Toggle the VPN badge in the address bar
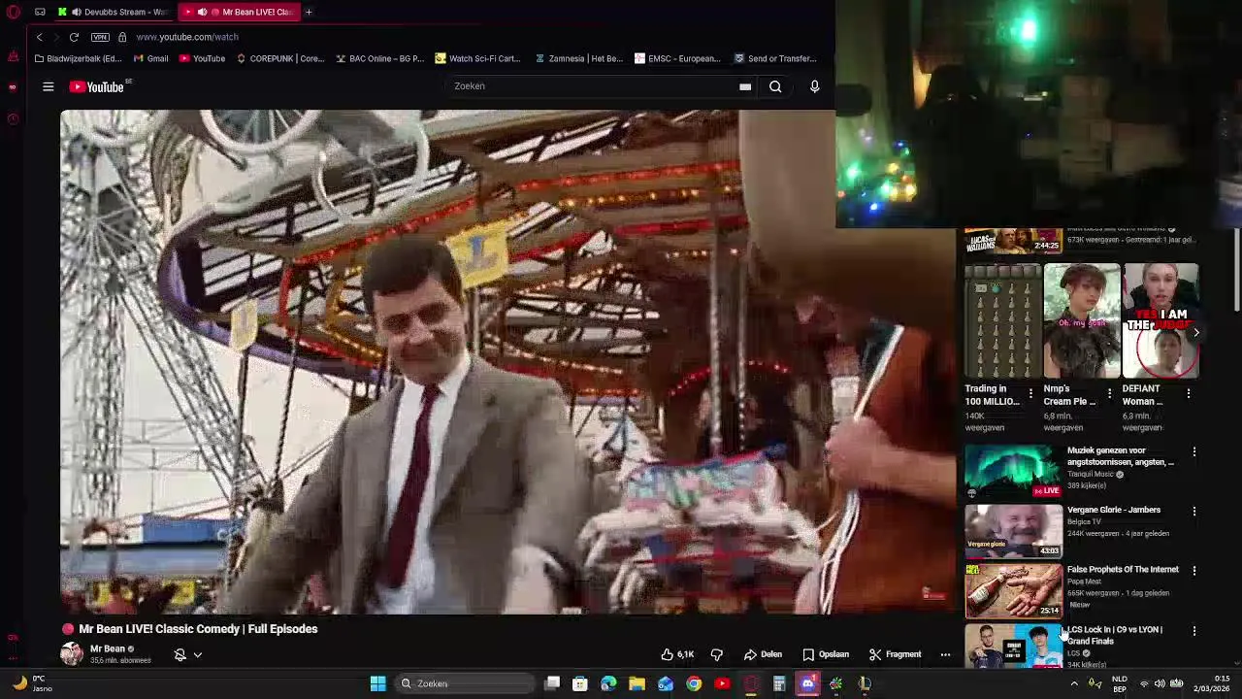The width and height of the screenshot is (1242, 699). [100, 37]
